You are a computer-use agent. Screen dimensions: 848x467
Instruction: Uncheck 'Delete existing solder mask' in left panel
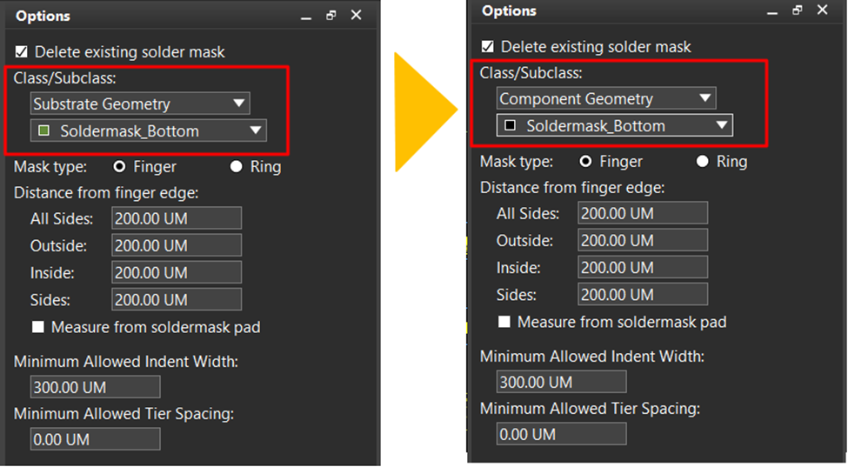tap(22, 52)
